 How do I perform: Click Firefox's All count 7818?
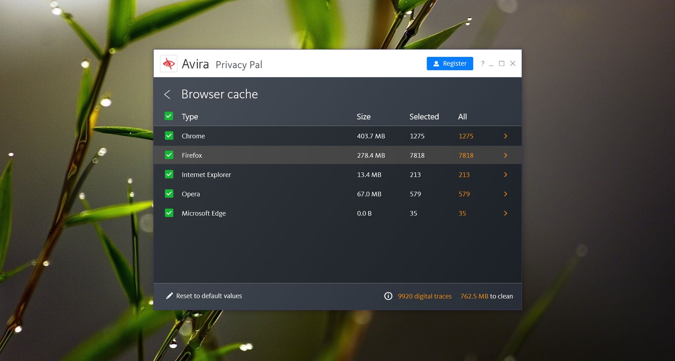(466, 155)
